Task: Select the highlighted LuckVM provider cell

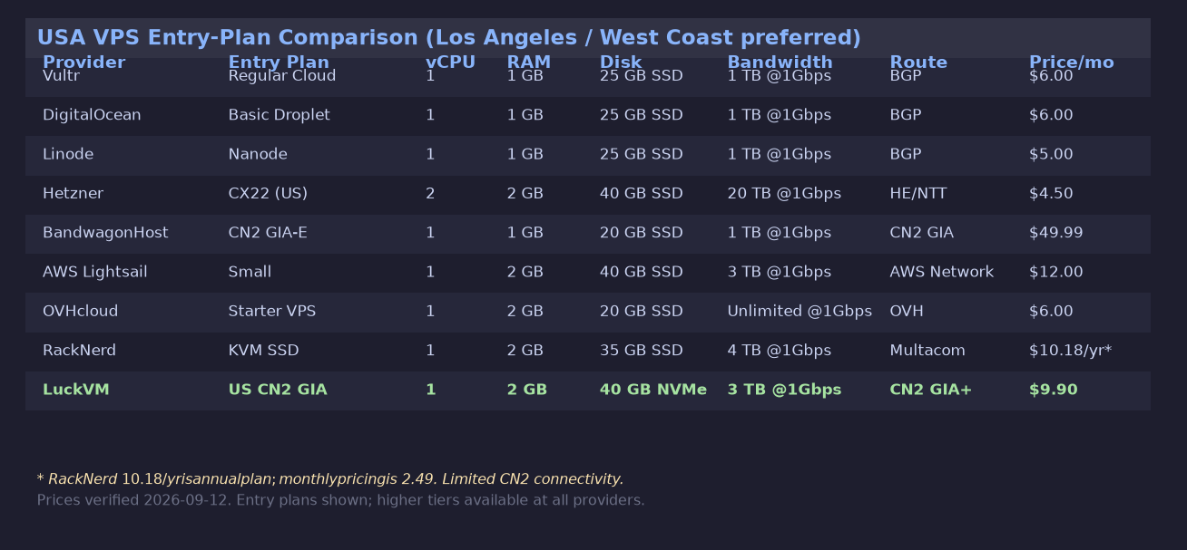Action: [x=76, y=390]
